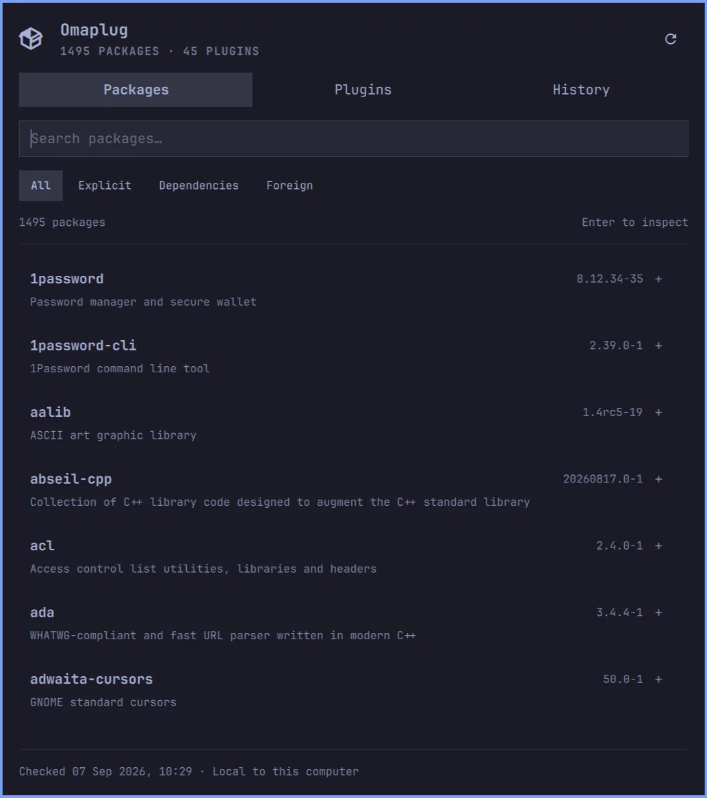Select the Packages tab
This screenshot has height=798, width=707.
pyautogui.click(x=136, y=90)
